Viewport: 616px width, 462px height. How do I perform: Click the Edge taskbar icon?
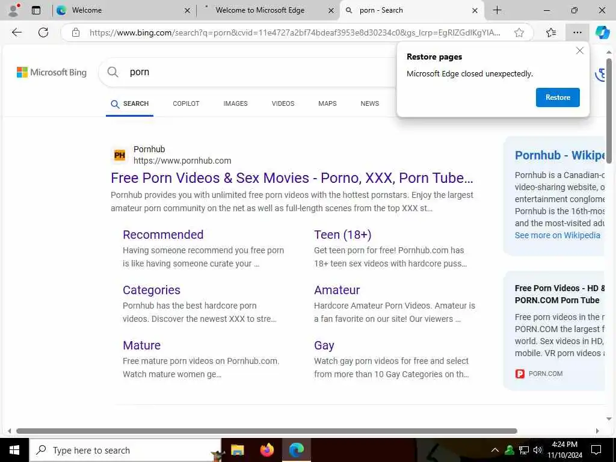[297, 450]
